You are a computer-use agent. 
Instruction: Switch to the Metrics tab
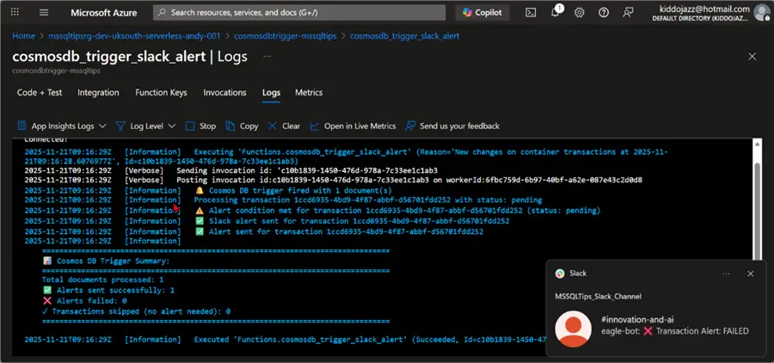309,92
